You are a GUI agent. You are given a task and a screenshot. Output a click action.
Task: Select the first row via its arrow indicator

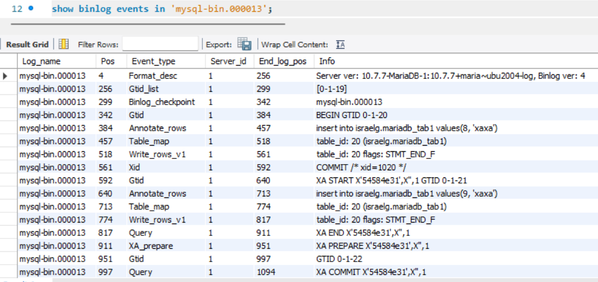pyautogui.click(x=6, y=76)
